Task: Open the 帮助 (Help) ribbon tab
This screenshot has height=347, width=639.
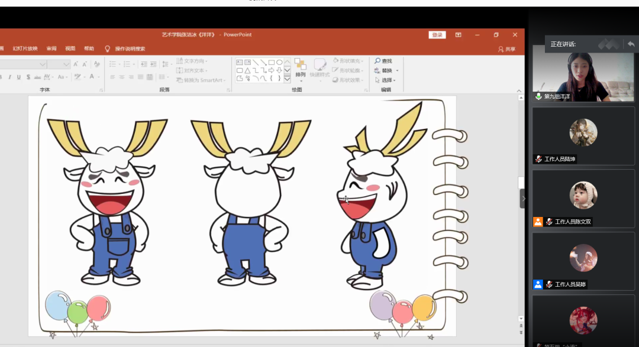Action: coord(89,48)
